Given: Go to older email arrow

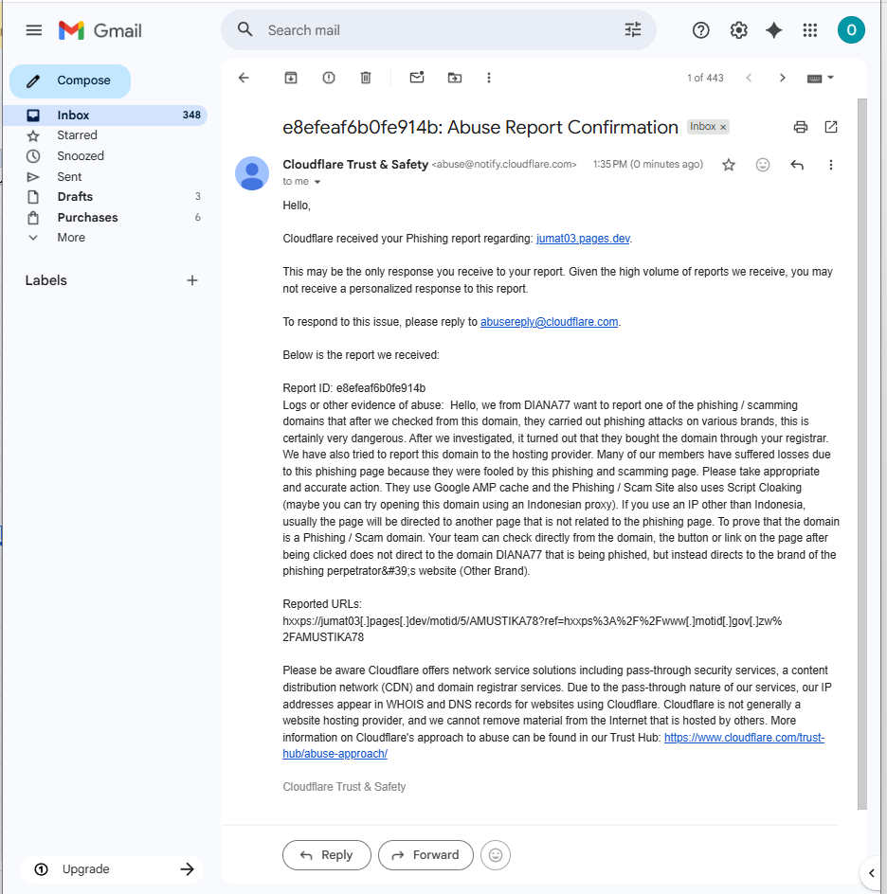Looking at the screenshot, I should pyautogui.click(x=782, y=78).
